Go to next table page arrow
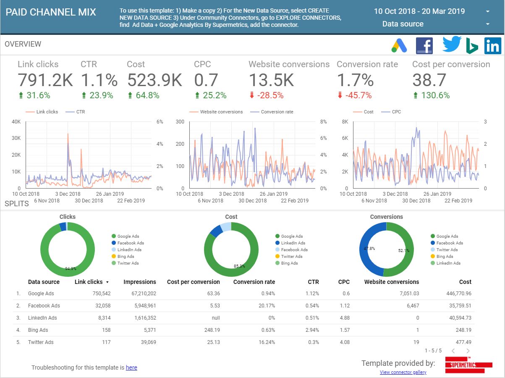The height and width of the screenshot is (378, 505). pyautogui.click(x=468, y=351)
